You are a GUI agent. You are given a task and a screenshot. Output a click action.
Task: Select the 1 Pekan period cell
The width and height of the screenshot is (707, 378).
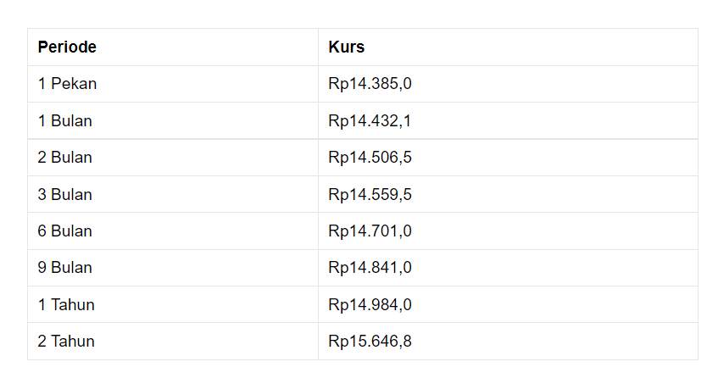173,84
